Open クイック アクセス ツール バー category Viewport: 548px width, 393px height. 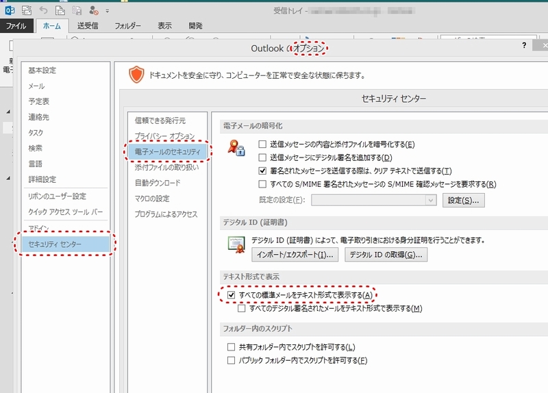65,212
